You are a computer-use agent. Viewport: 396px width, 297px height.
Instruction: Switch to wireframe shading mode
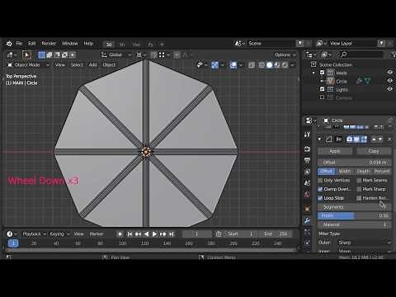coord(262,65)
